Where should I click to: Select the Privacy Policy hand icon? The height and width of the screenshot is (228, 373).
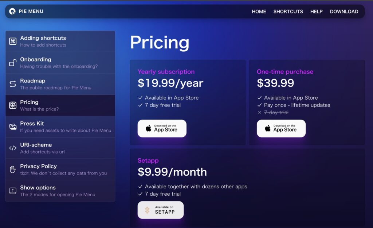(x=13, y=169)
